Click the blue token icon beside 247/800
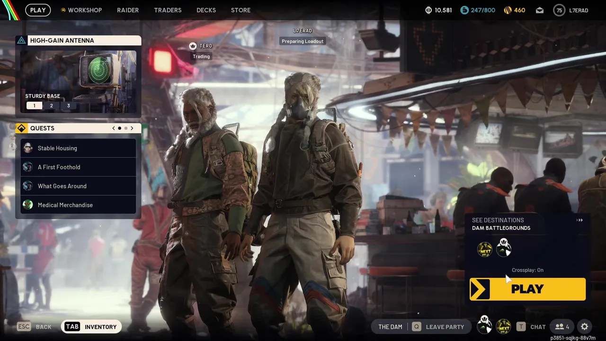Image resolution: width=606 pixels, height=341 pixels. click(x=464, y=10)
